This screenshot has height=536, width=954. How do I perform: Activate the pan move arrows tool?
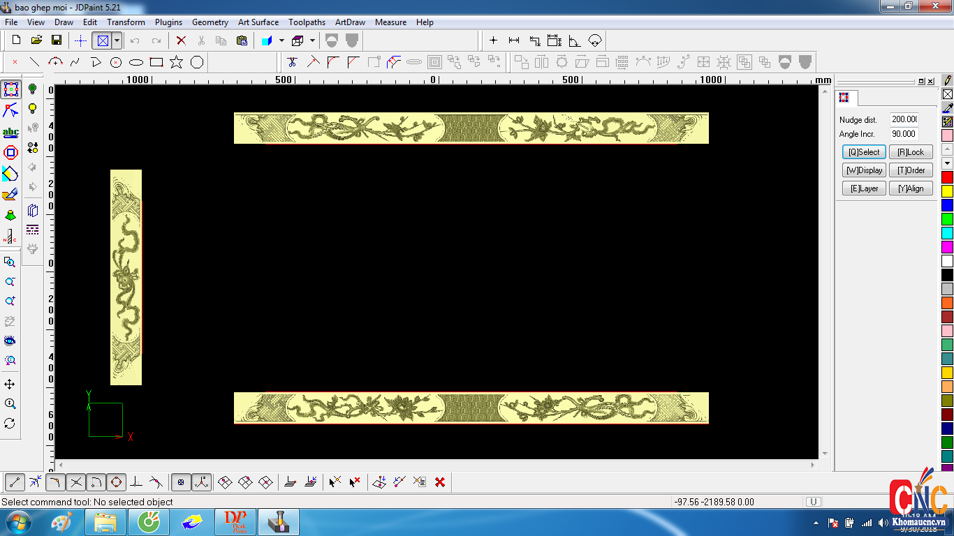tap(10, 385)
